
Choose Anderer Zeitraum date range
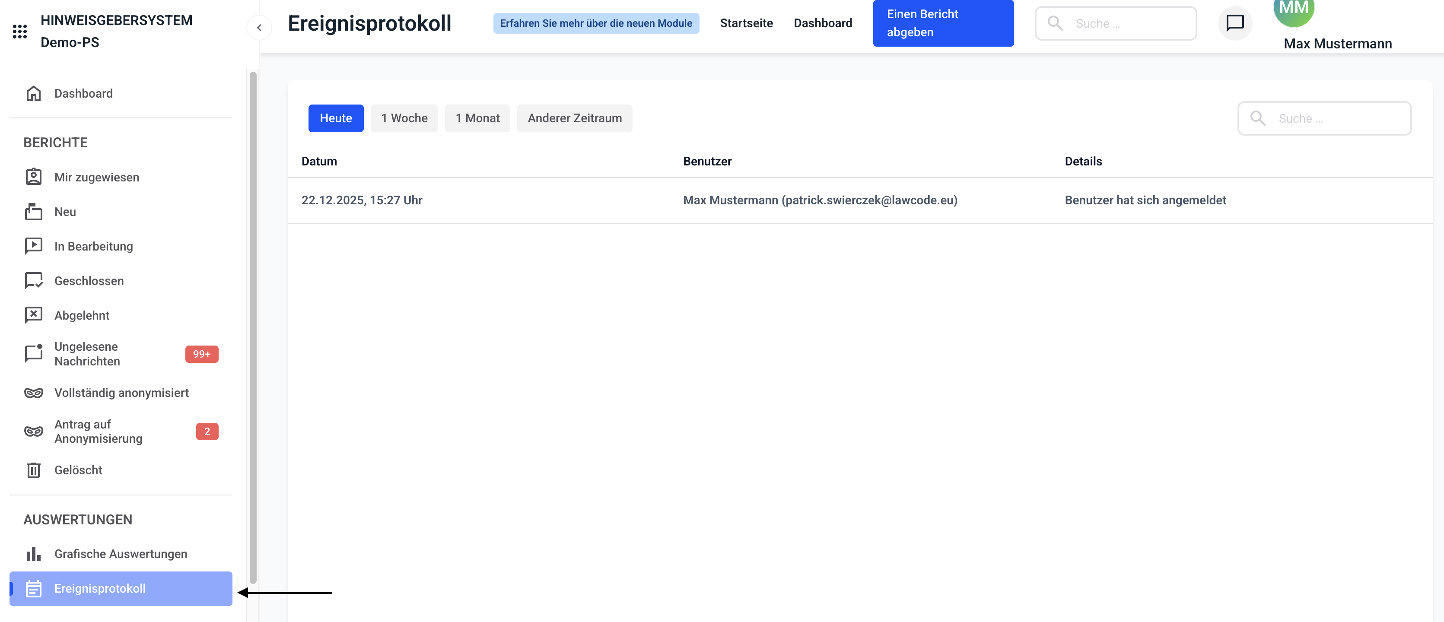click(575, 118)
